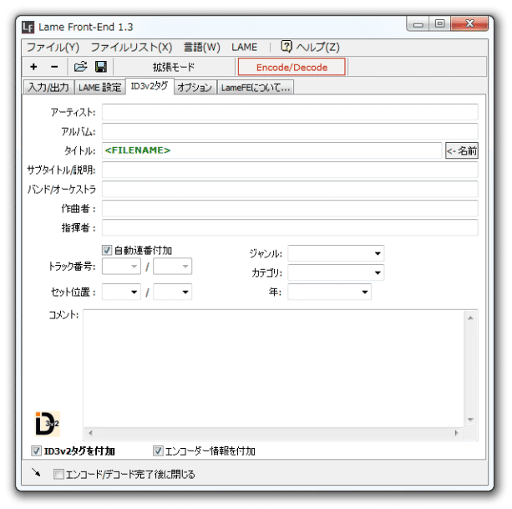Screen dimensions: 512x509
Task: Toggle エンコーダー情報を付加 checkbox
Action: 158,451
